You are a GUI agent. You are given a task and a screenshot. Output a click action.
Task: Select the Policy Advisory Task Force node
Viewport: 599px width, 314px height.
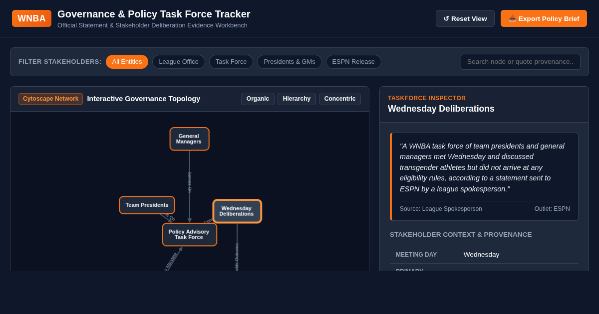point(189,234)
